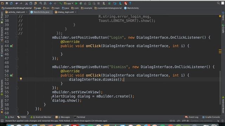Click the Cut scissors icon
Viewport: 225px width, 126px height.
(x=27, y=3)
